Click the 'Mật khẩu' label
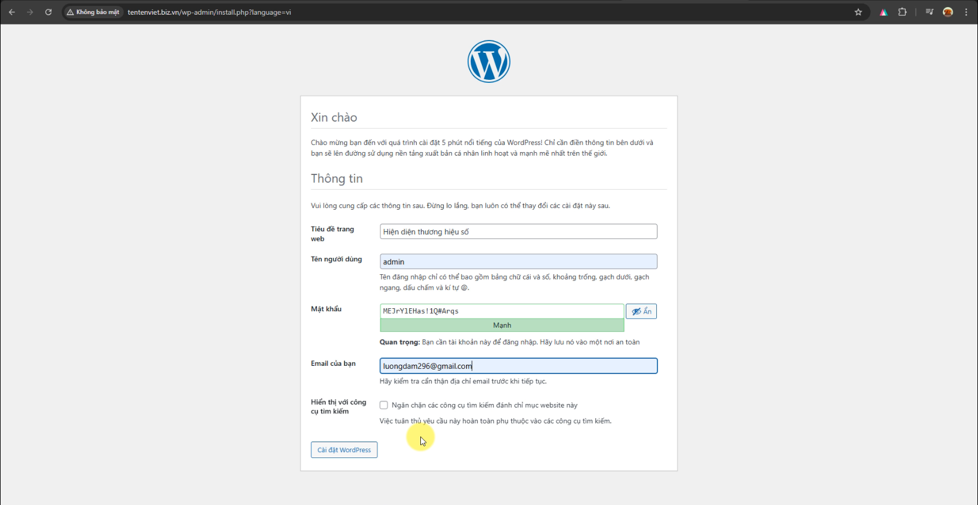 point(326,309)
